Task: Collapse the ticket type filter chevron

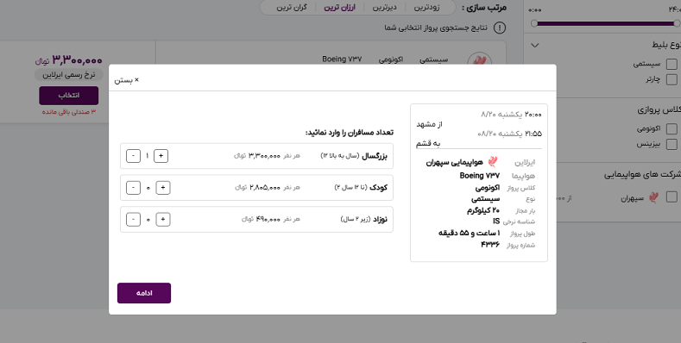Action: 535,45
